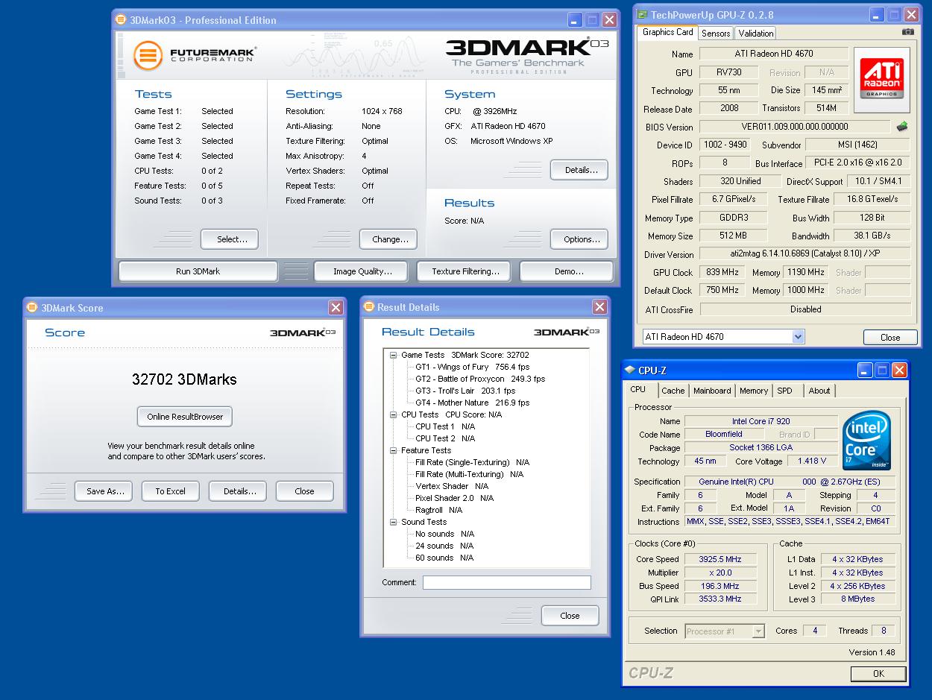
Task: Click Close in the 3DMark Score window
Action: point(304,491)
